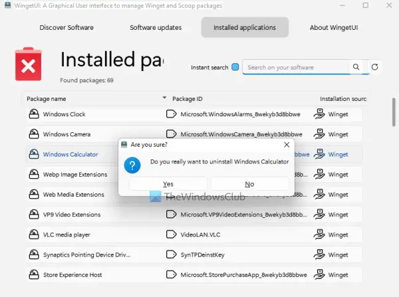Click the blue question mark dialog icon
This screenshot has width=399, height=297.
pyautogui.click(x=132, y=165)
